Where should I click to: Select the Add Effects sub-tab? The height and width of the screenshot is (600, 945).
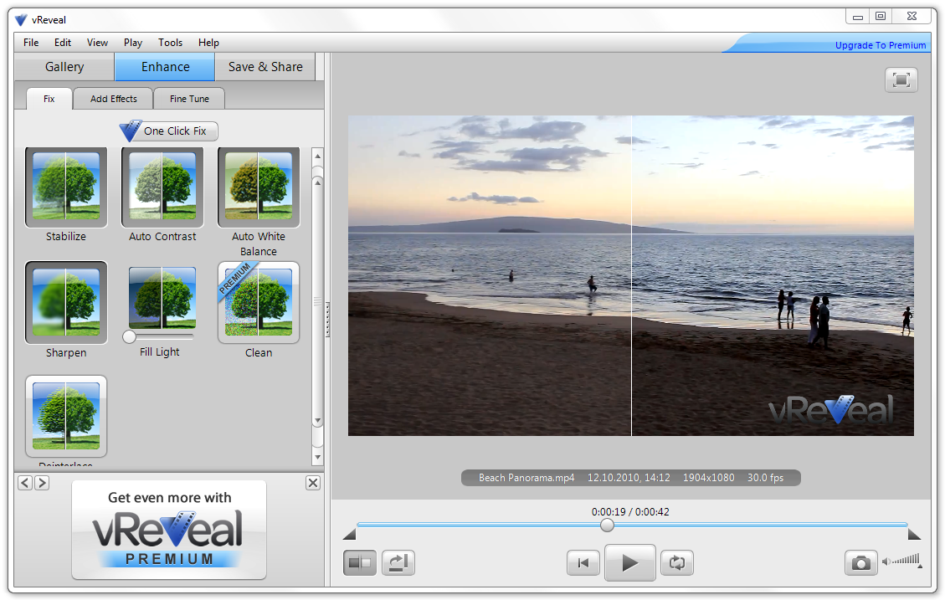coord(113,99)
